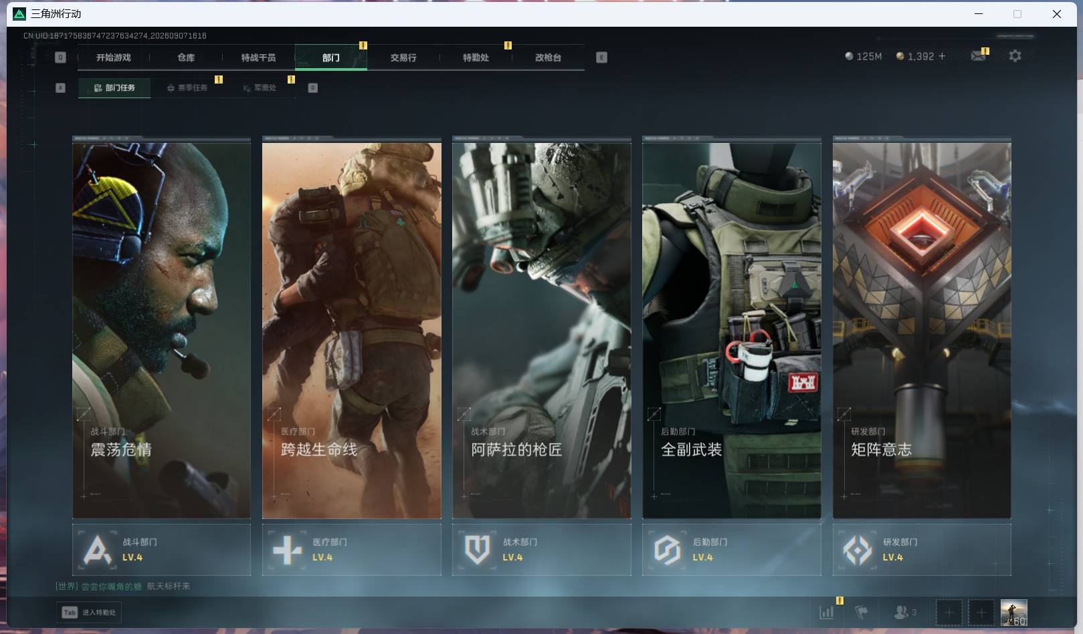
Task: Click the D next sub-tab key icon
Action: pyautogui.click(x=312, y=88)
